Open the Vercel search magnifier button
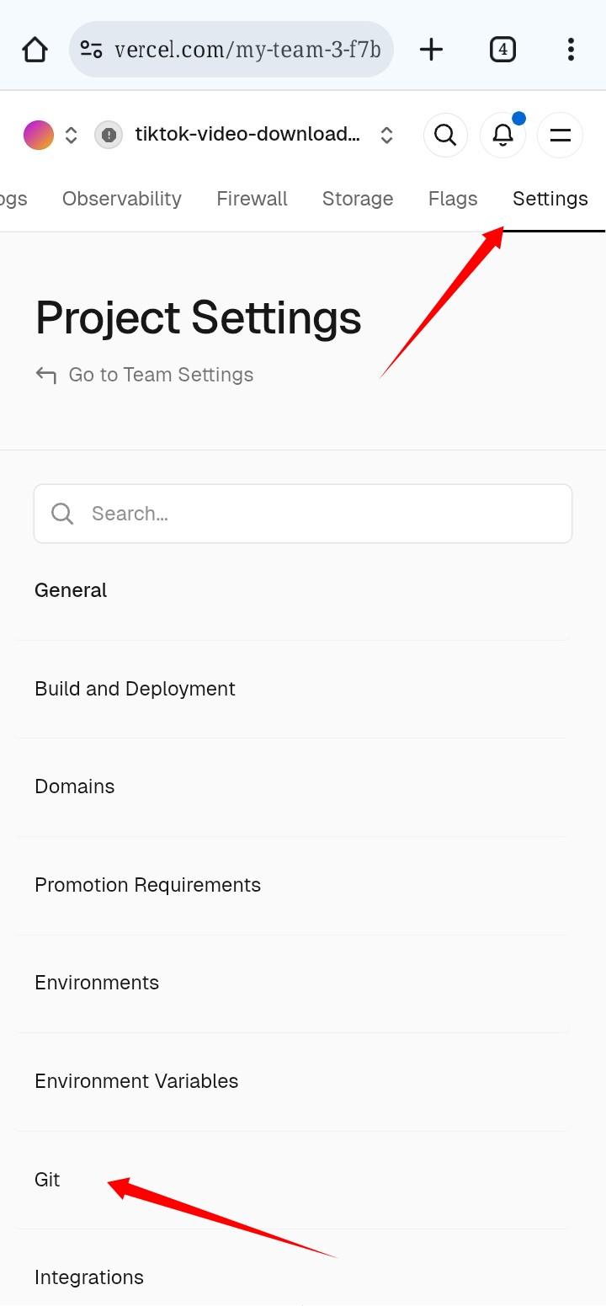606x1306 pixels. pyautogui.click(x=445, y=135)
